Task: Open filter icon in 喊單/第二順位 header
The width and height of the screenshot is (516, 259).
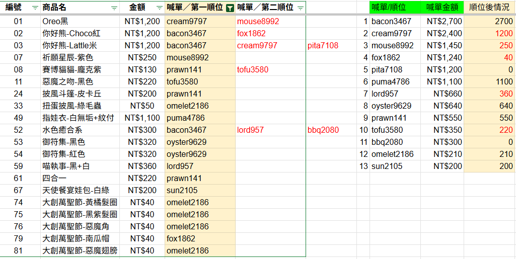Action: [x=300, y=8]
